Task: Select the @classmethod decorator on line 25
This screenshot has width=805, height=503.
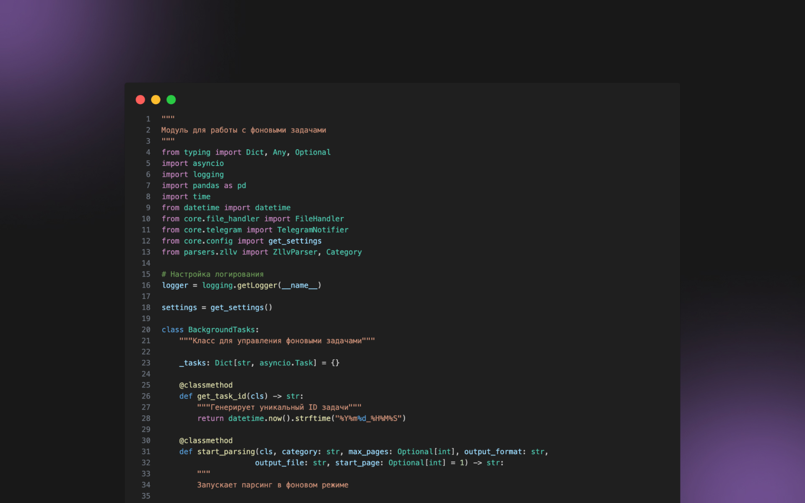Action: coord(205,385)
